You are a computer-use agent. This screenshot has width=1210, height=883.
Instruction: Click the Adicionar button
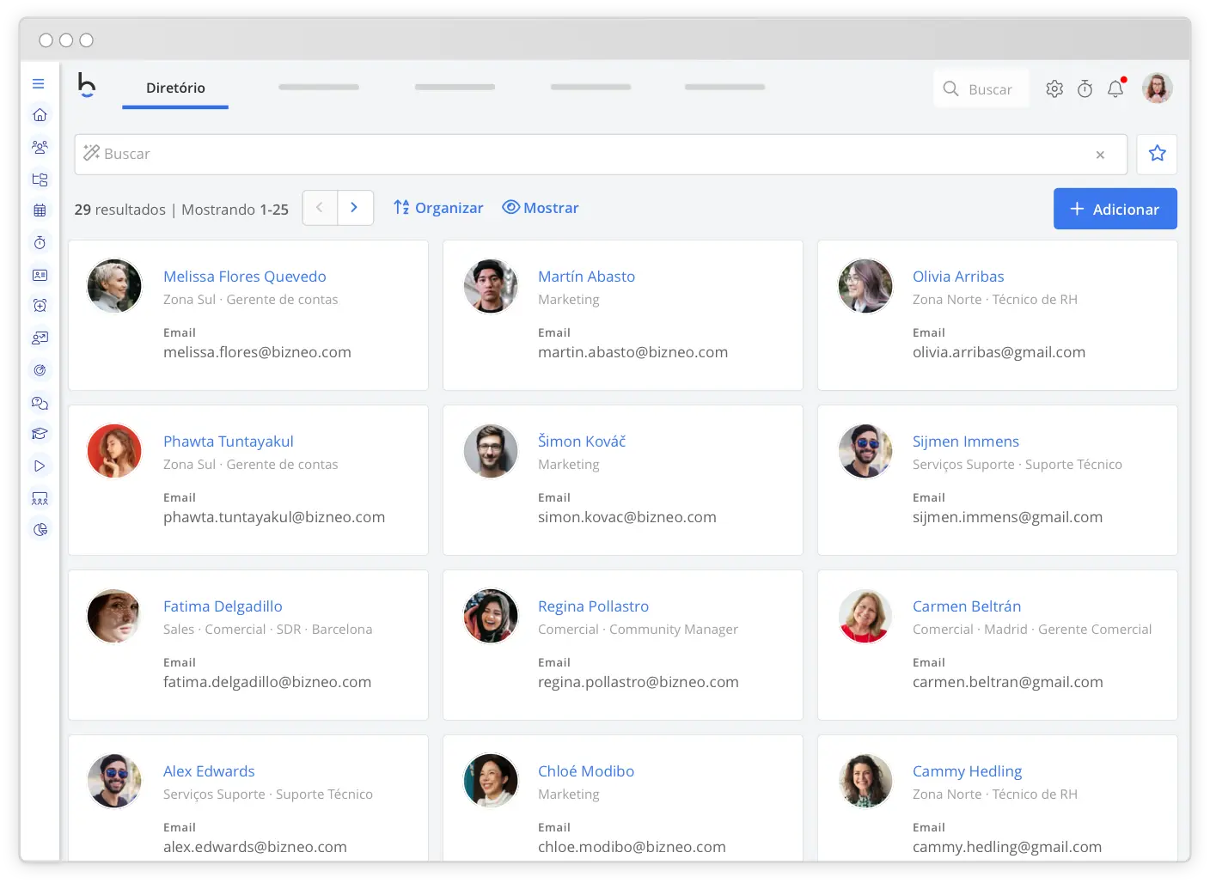pyautogui.click(x=1115, y=209)
